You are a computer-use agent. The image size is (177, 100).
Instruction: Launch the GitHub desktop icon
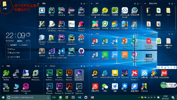[x=81, y=51]
